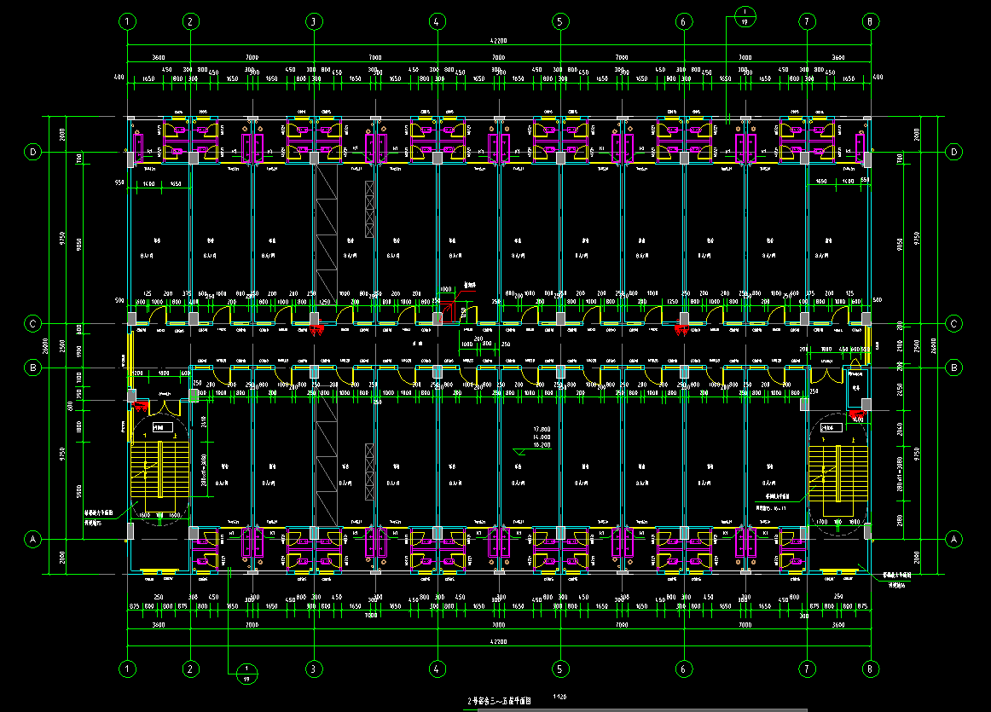Click grid axis bubble 1 in the top row

tap(128, 21)
